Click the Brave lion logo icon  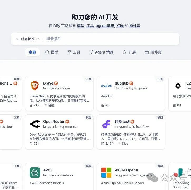pyautogui.click(x=35, y=86)
